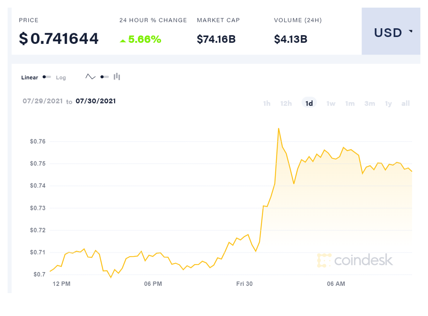Click the line chart icon
The width and height of the screenshot is (428, 316).
coord(90,77)
